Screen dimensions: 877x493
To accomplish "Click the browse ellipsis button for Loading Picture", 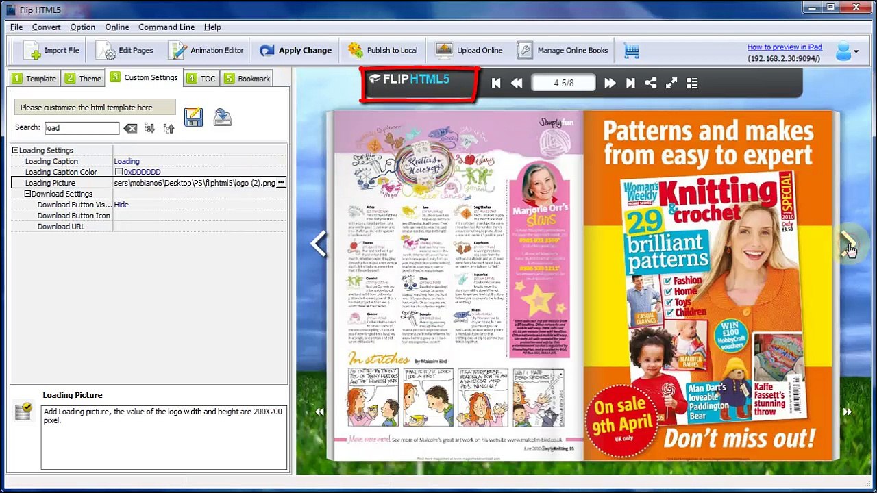I will click(x=281, y=183).
